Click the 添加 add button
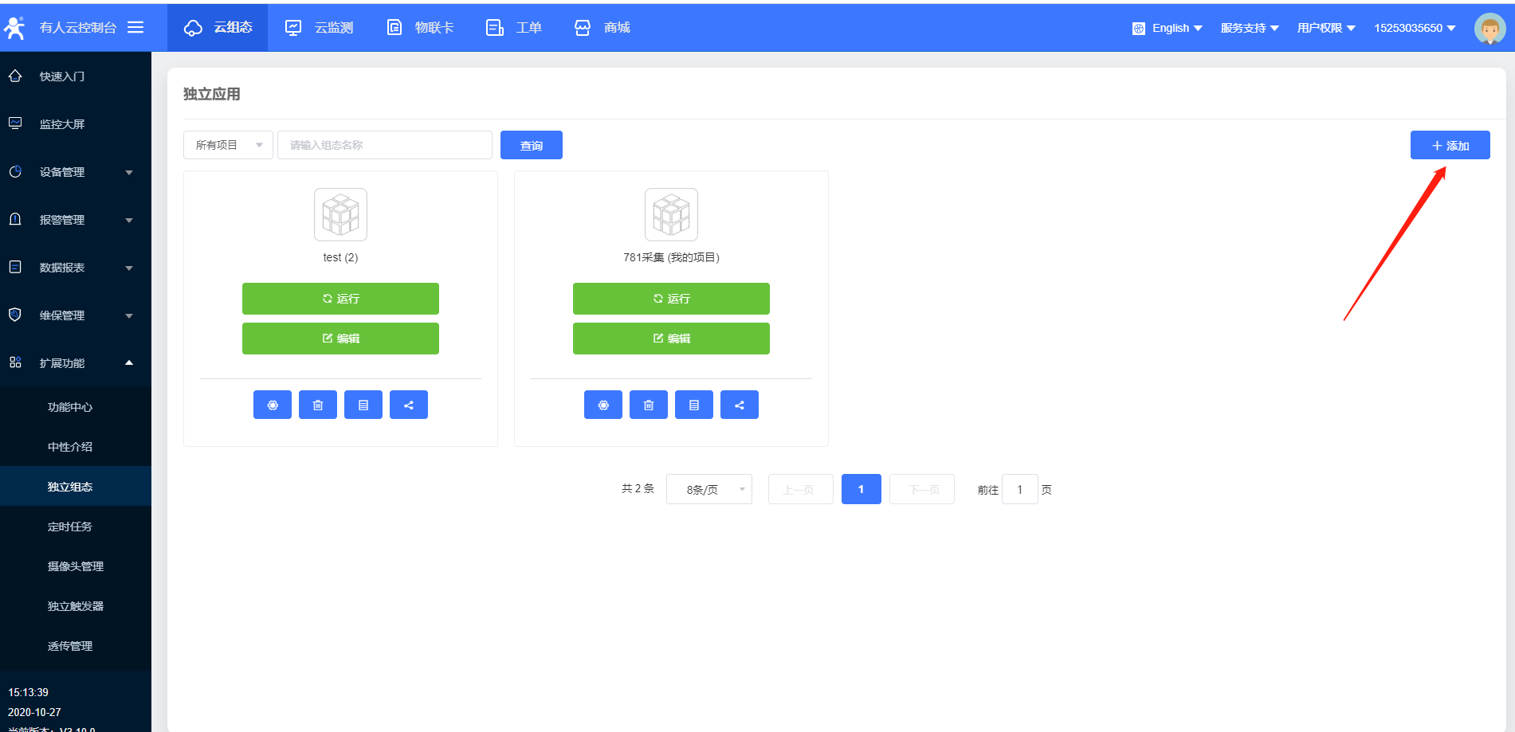The image size is (1515, 732). (x=1450, y=146)
